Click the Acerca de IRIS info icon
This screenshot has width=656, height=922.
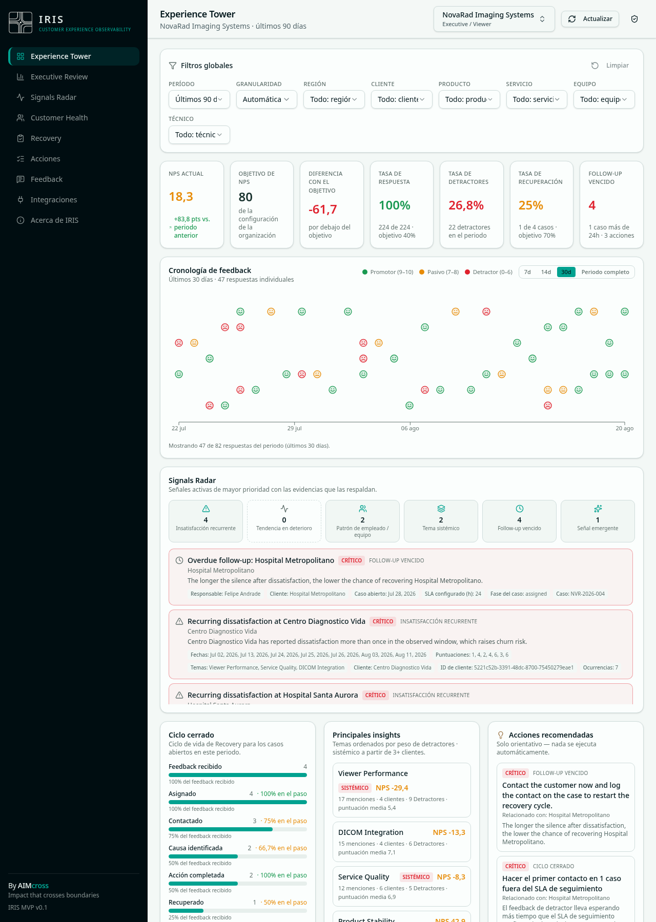(20, 220)
